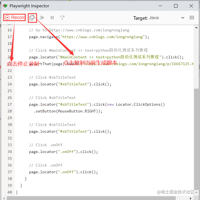Click the closing brace on line 40
Screen dimensions: 200x200
[17, 192]
